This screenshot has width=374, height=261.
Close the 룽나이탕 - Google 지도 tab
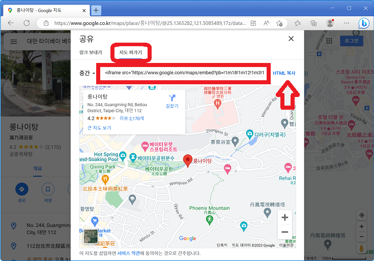click(x=84, y=11)
